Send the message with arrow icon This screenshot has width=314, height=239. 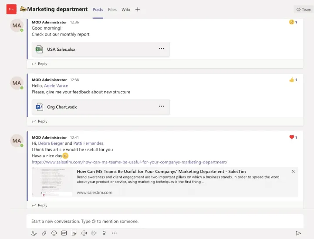point(298,233)
